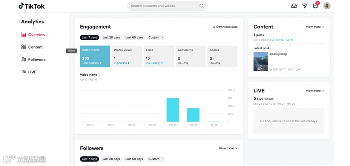
Task: Open the inbox notifications icon with badge
Action: (x=316, y=6)
